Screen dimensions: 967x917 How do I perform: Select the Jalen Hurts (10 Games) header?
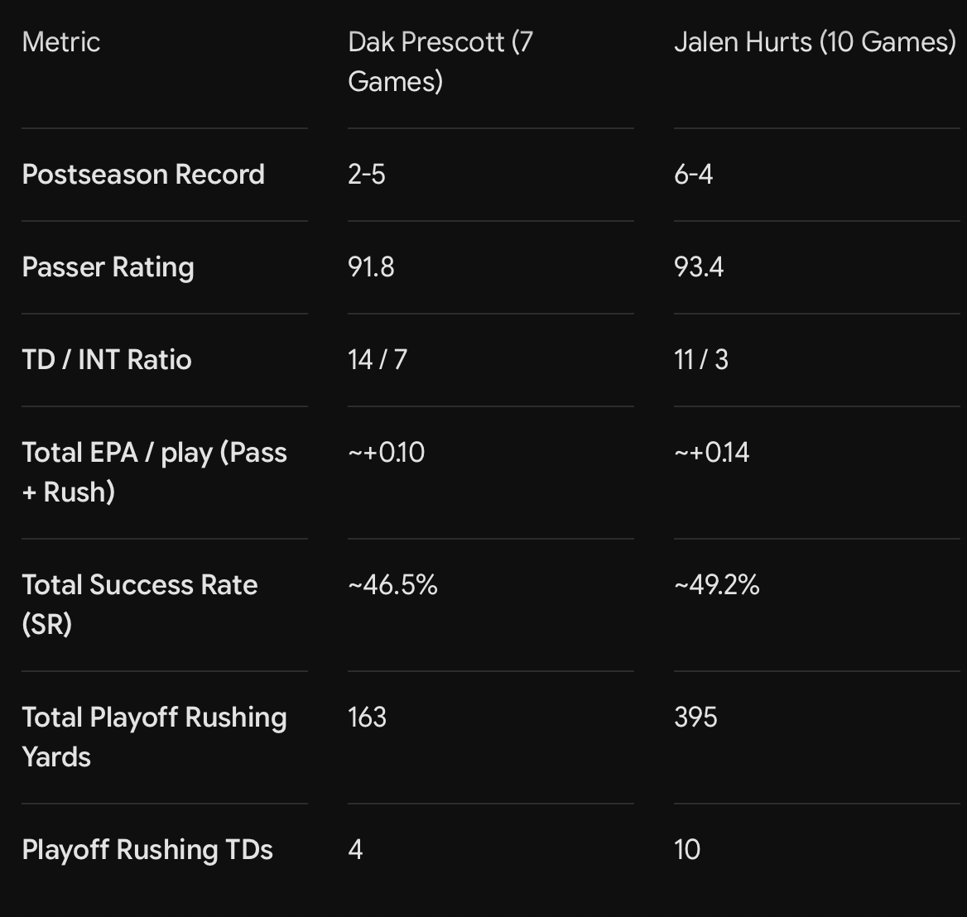(x=815, y=42)
